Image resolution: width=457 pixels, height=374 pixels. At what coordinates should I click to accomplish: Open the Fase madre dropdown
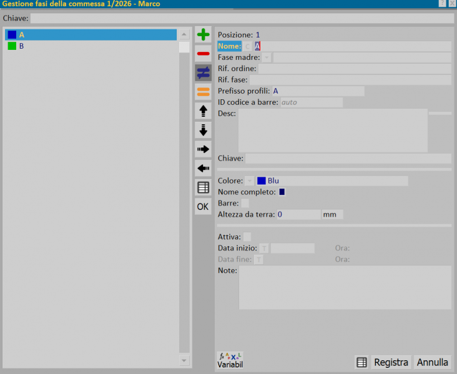(x=267, y=57)
